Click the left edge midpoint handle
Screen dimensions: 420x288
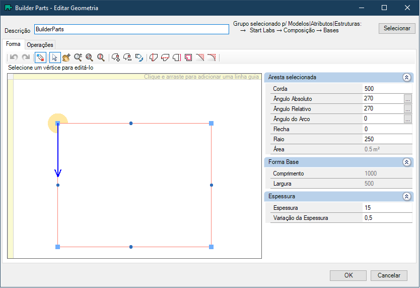click(58, 185)
